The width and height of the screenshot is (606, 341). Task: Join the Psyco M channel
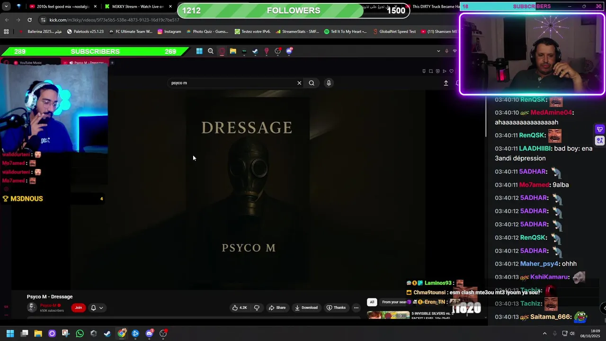78,308
